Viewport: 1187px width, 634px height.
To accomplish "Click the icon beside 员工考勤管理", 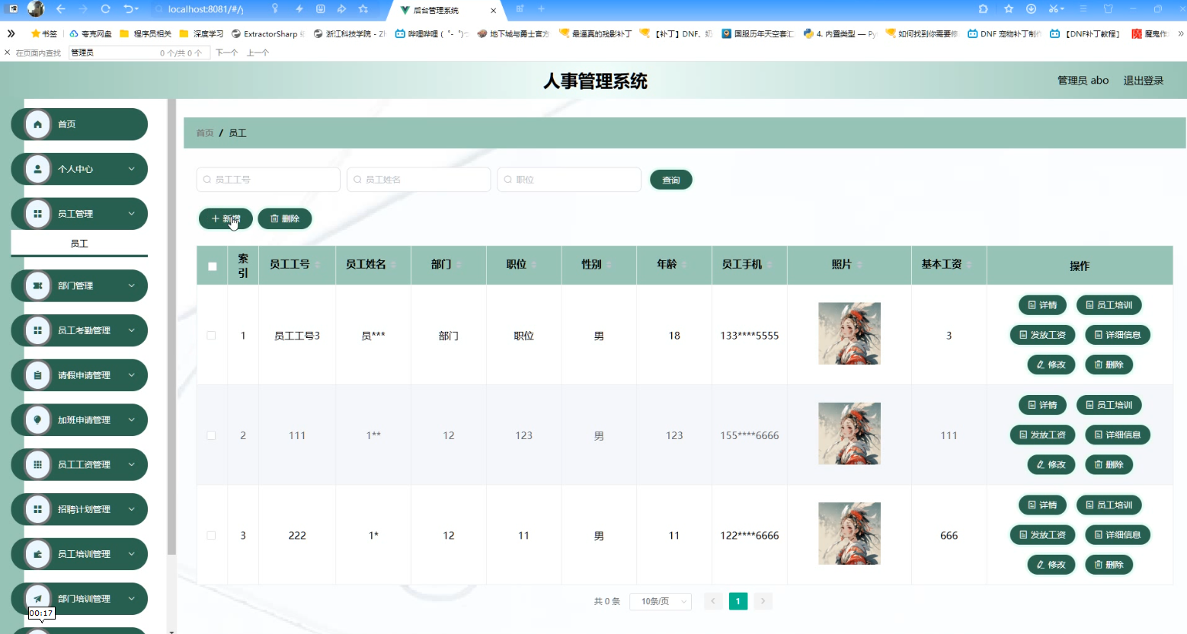I will tap(37, 330).
